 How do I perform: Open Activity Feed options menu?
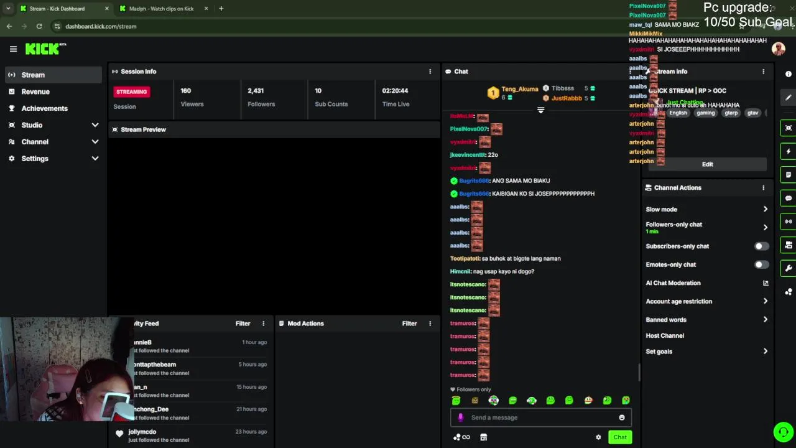click(263, 324)
